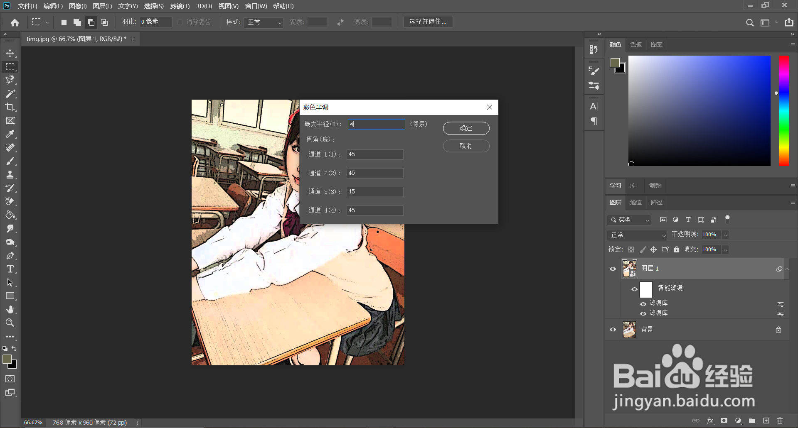Hide the 图层 1 layer
Screen dimensions: 798x428
(613, 269)
